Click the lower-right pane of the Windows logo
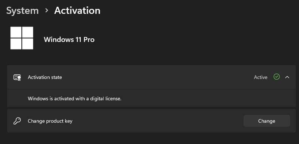 [x=28, y=44]
